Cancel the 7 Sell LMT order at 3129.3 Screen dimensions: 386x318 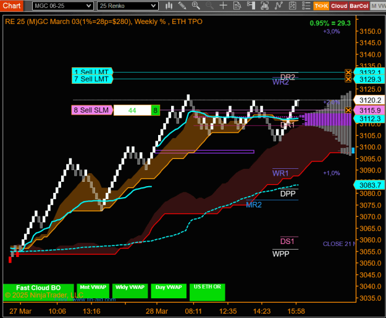(x=348, y=79)
